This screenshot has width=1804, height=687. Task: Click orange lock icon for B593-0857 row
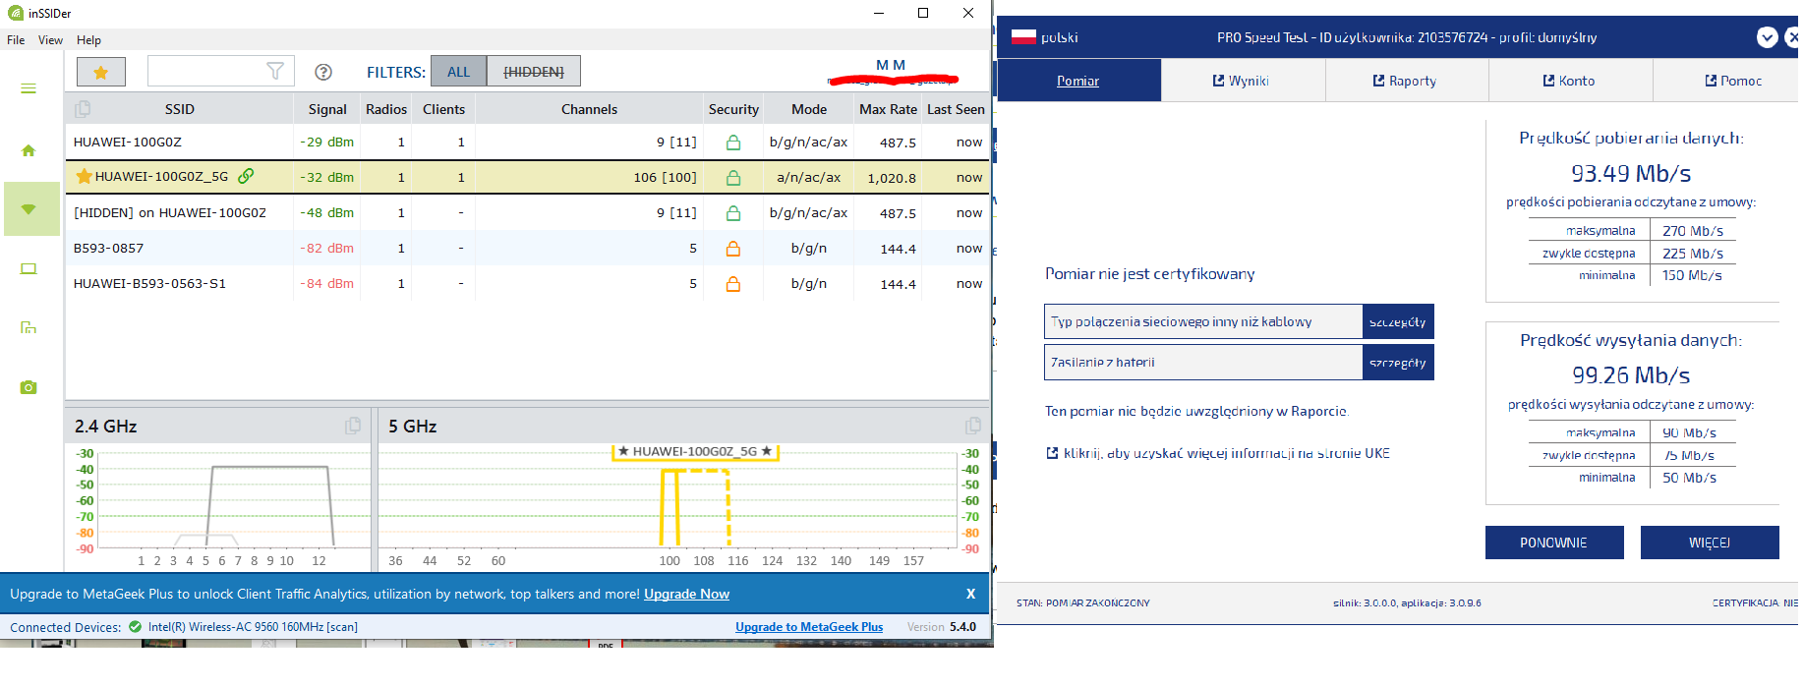(733, 249)
